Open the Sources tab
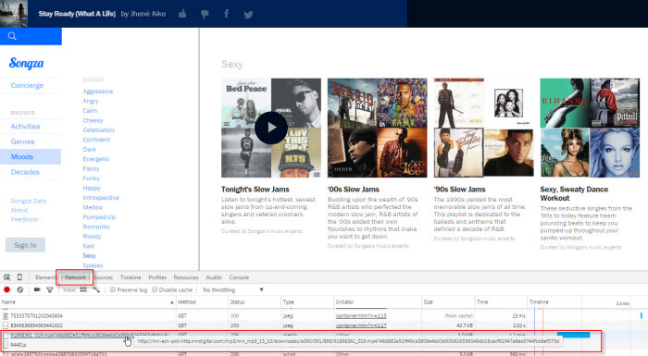Screen dimensions: 648x356 (x=104, y=277)
